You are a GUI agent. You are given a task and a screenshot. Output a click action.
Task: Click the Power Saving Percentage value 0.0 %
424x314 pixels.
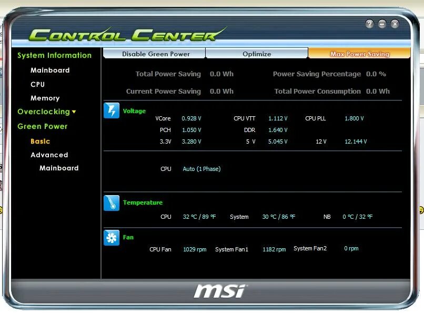click(x=376, y=74)
